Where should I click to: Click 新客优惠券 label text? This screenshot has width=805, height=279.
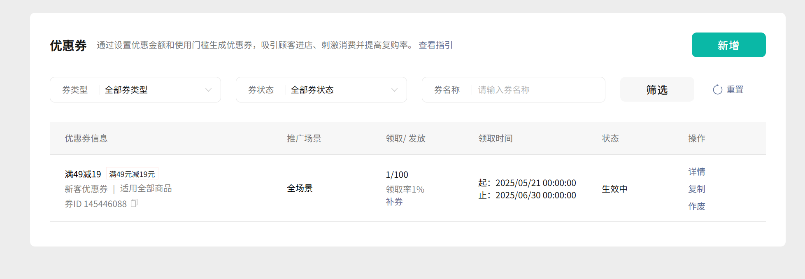[86, 189]
